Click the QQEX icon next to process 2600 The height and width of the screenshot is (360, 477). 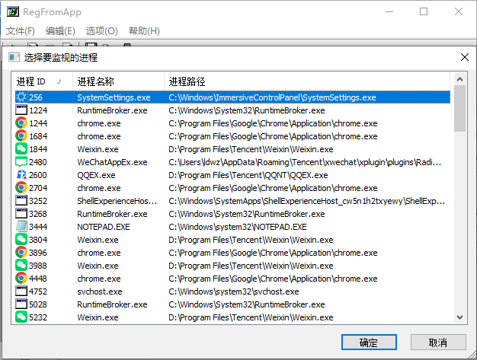click(21, 175)
